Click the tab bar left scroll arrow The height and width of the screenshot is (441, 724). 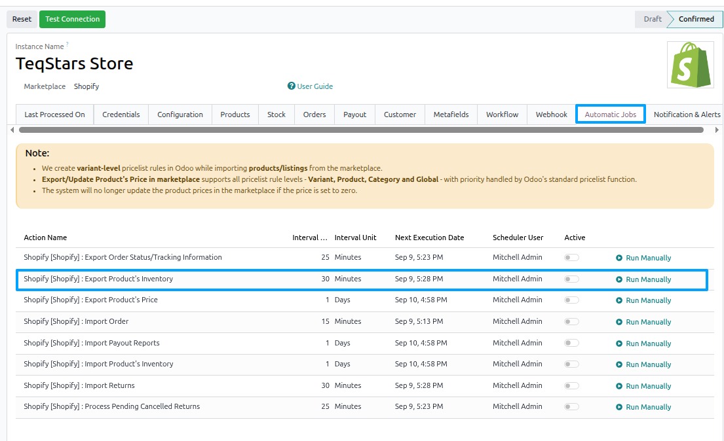(x=12, y=130)
